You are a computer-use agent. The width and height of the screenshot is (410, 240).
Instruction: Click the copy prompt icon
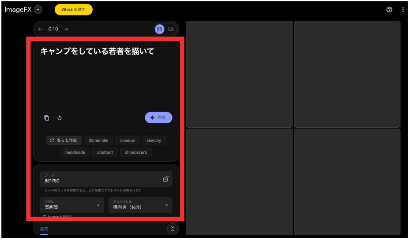[x=47, y=118]
